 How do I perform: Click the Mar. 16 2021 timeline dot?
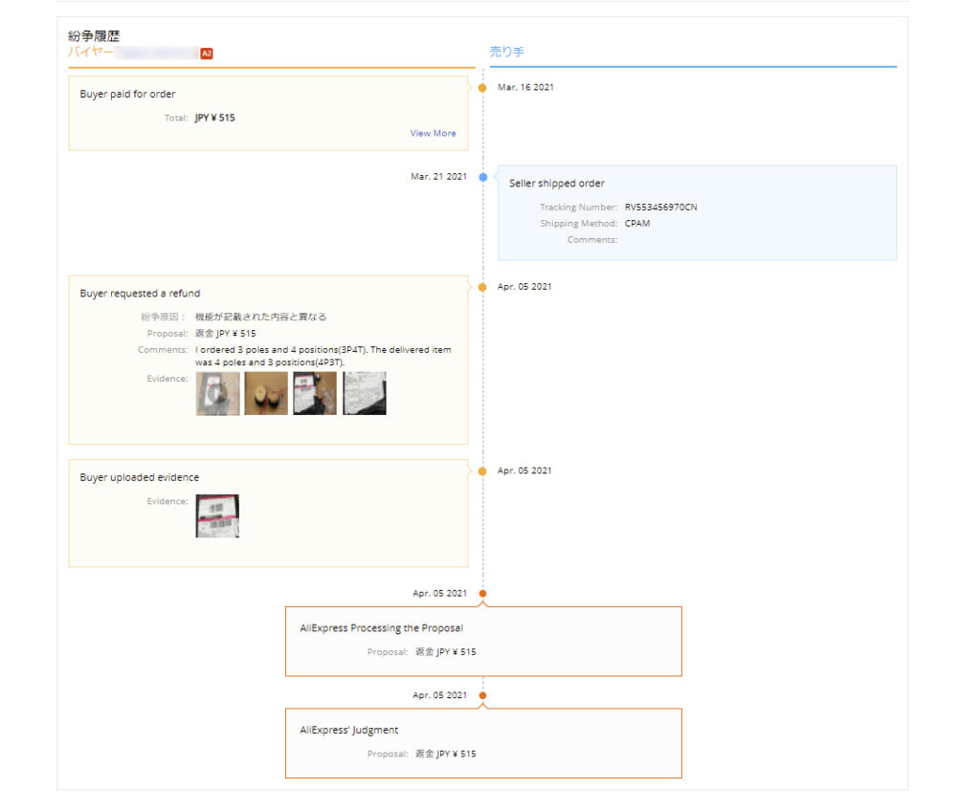pyautogui.click(x=482, y=88)
